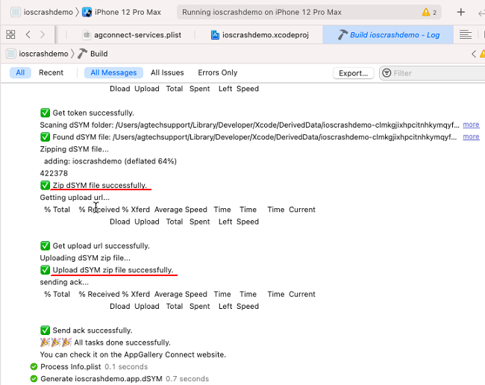Select the 'Upload dSYM zip file successfully.' line
Screen dimensions: 485x385
pos(113,270)
